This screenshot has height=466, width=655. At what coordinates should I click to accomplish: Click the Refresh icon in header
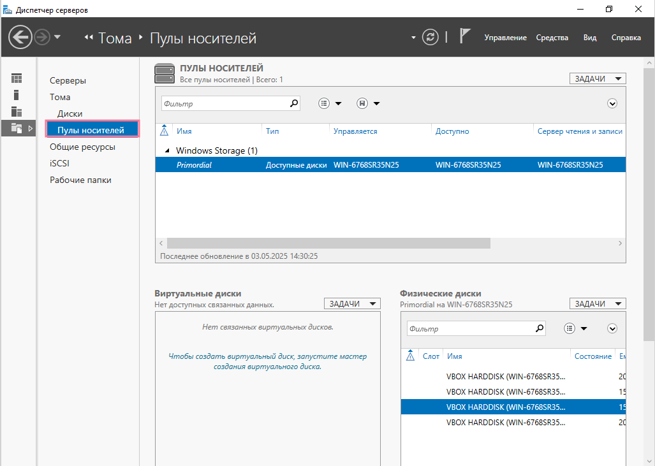pos(431,37)
